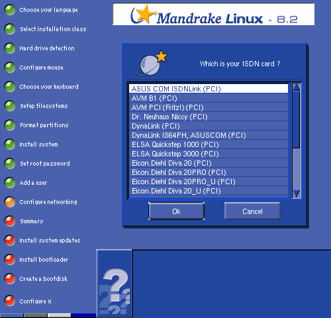Select the gray-green theme color swatch
Image resolution: width=331 pixels, height=318 pixels.
point(35,315)
